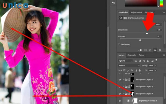Open the Layers panel menu

[x=164, y=55]
